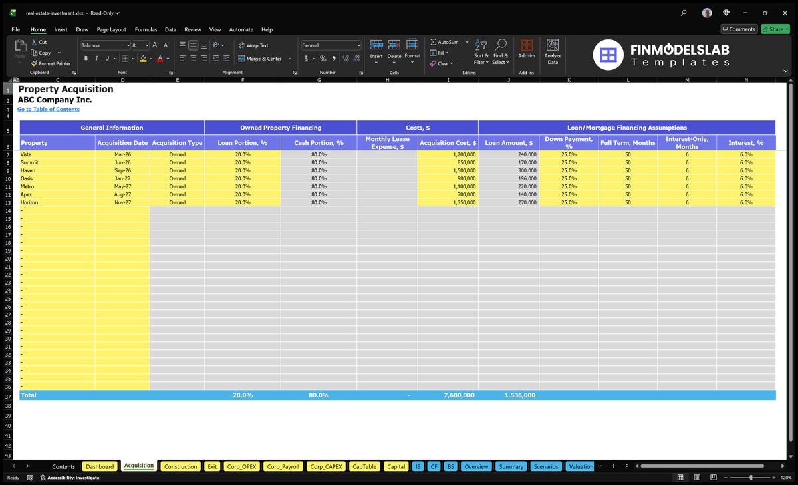Open the font size dropdown
The height and width of the screenshot is (485, 798).
pos(148,45)
